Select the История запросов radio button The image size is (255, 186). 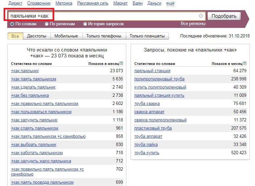tap(85, 24)
